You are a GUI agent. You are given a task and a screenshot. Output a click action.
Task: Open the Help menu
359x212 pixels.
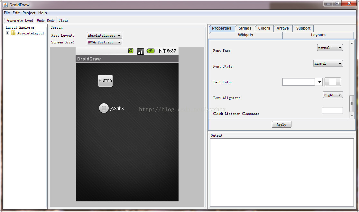click(x=42, y=13)
